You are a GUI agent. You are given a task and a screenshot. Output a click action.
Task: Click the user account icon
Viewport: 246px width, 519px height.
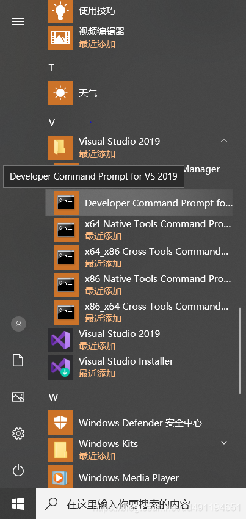click(18, 324)
